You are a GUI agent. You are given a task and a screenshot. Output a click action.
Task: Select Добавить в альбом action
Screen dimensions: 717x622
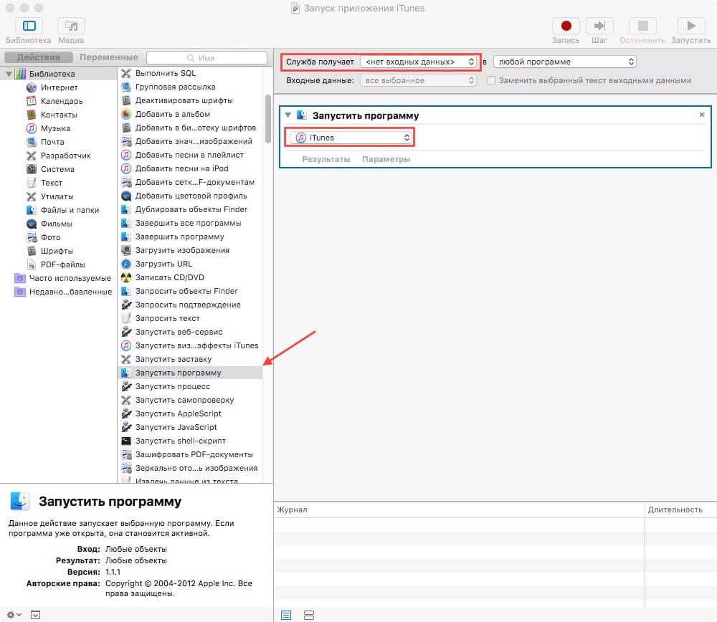pyautogui.click(x=190, y=114)
